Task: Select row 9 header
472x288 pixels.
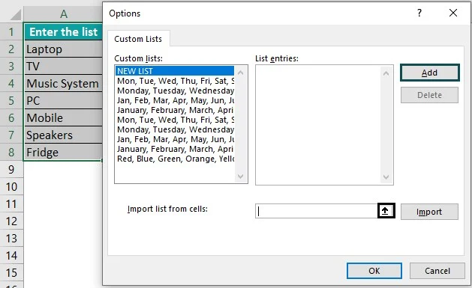Action: 11,170
